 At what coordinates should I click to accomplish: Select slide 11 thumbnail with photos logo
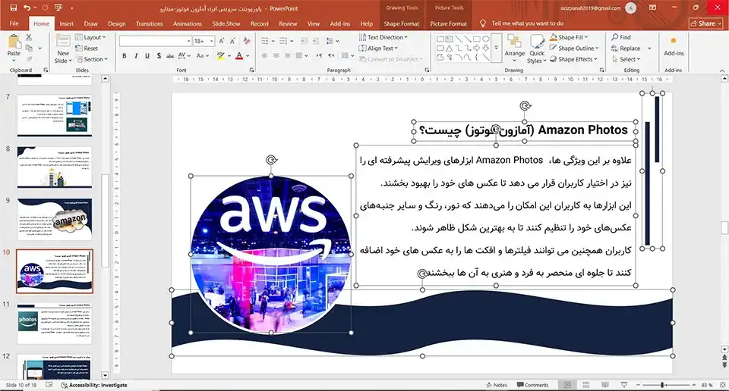coord(55,324)
